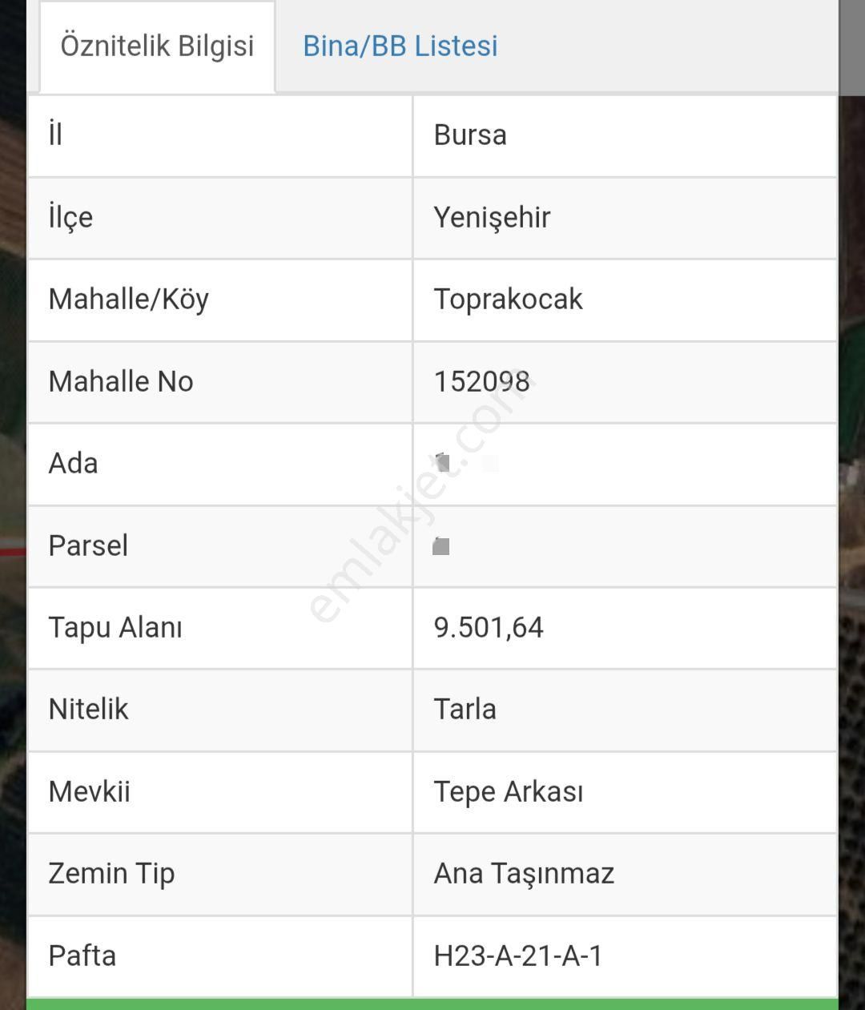Image resolution: width=865 pixels, height=1010 pixels.
Task: Select the Yenişehir district value
Action: click(492, 217)
